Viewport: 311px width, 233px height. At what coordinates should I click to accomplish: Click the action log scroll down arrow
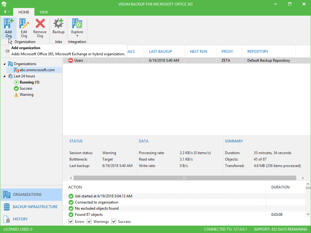308,214
